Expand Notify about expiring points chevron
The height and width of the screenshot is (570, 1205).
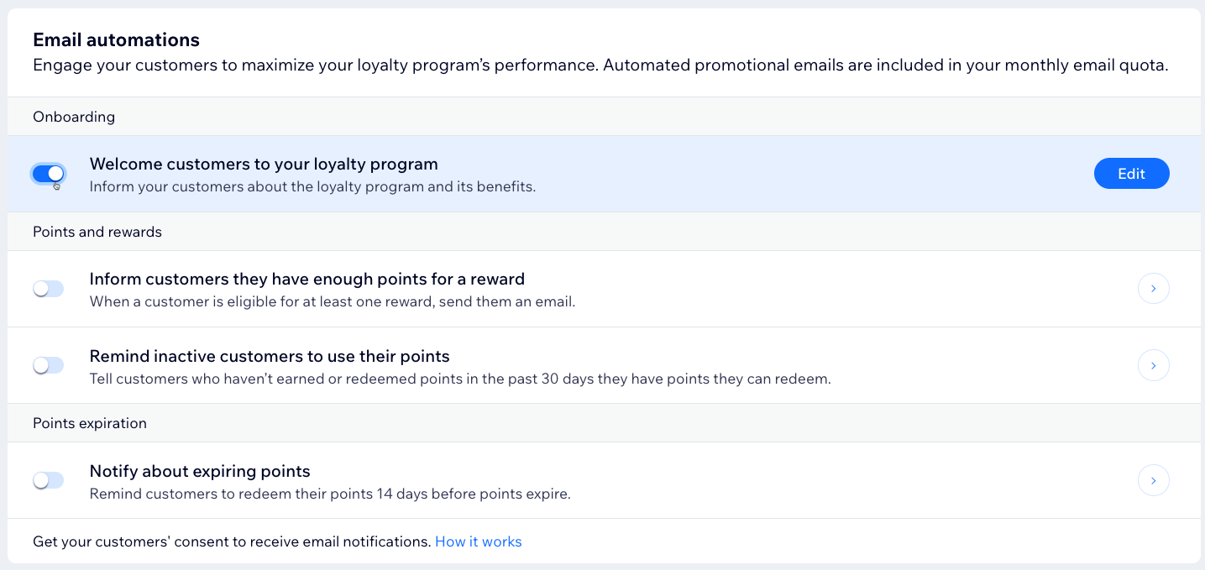(x=1153, y=480)
